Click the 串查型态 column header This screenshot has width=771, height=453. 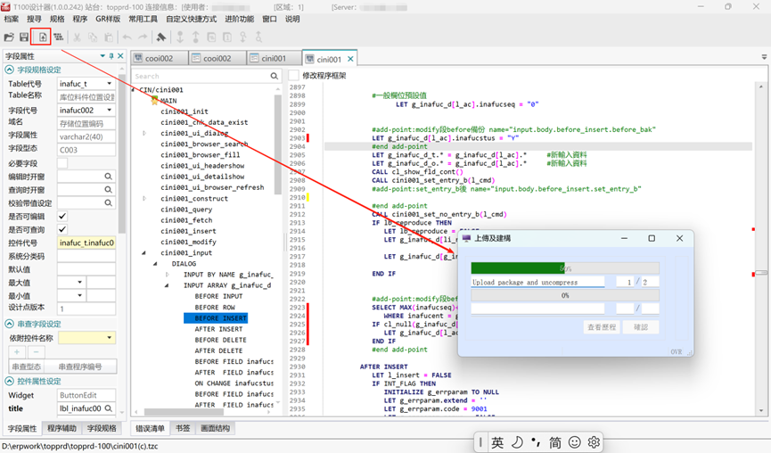tap(27, 367)
